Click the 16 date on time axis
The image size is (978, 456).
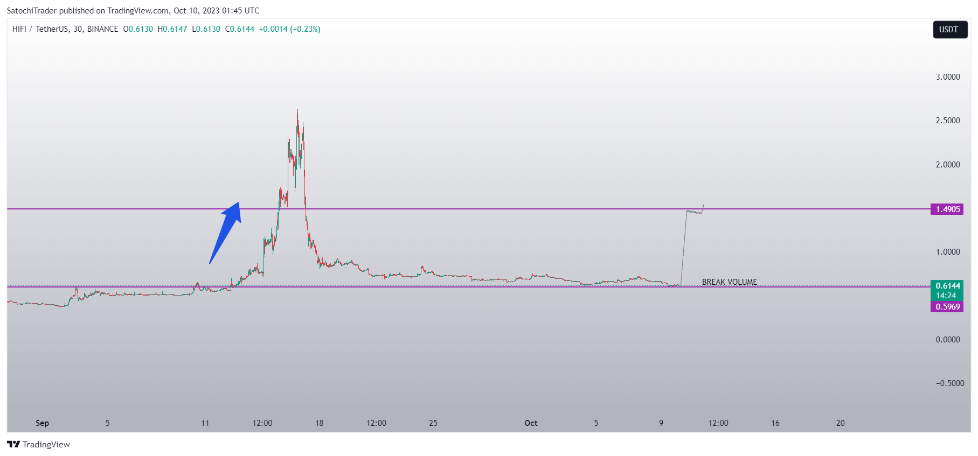coord(775,423)
